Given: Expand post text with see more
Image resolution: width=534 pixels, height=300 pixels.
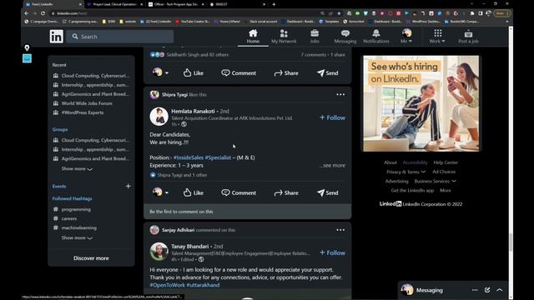Looking at the screenshot, I should [x=333, y=165].
